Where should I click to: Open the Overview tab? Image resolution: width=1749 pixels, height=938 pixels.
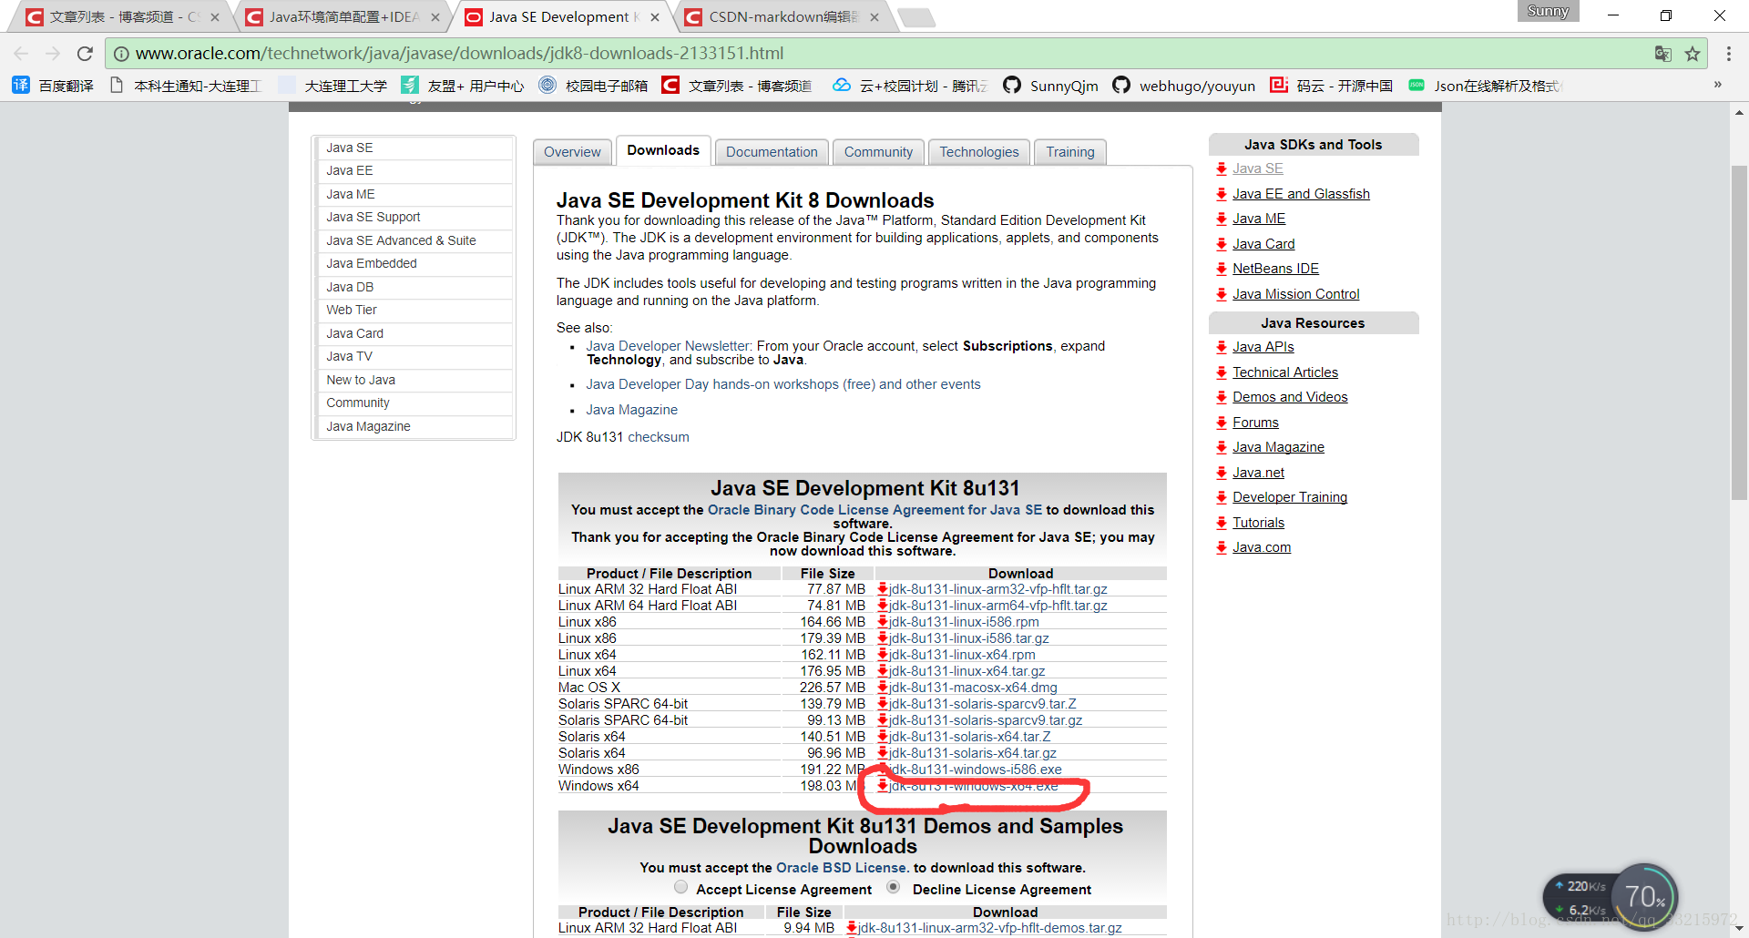pos(572,152)
